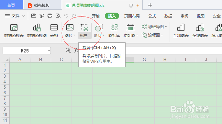Select the 进项税结转明细.xls document tab
Screen dimensions: 222x124
point(88,6)
